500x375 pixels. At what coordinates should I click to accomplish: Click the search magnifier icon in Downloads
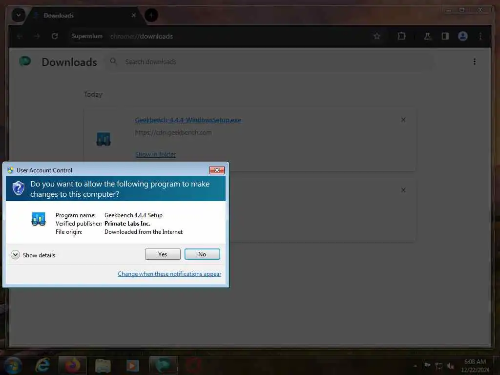click(x=113, y=61)
